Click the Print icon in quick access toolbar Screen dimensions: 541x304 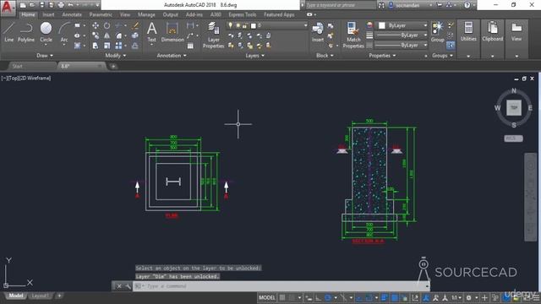click(61, 5)
